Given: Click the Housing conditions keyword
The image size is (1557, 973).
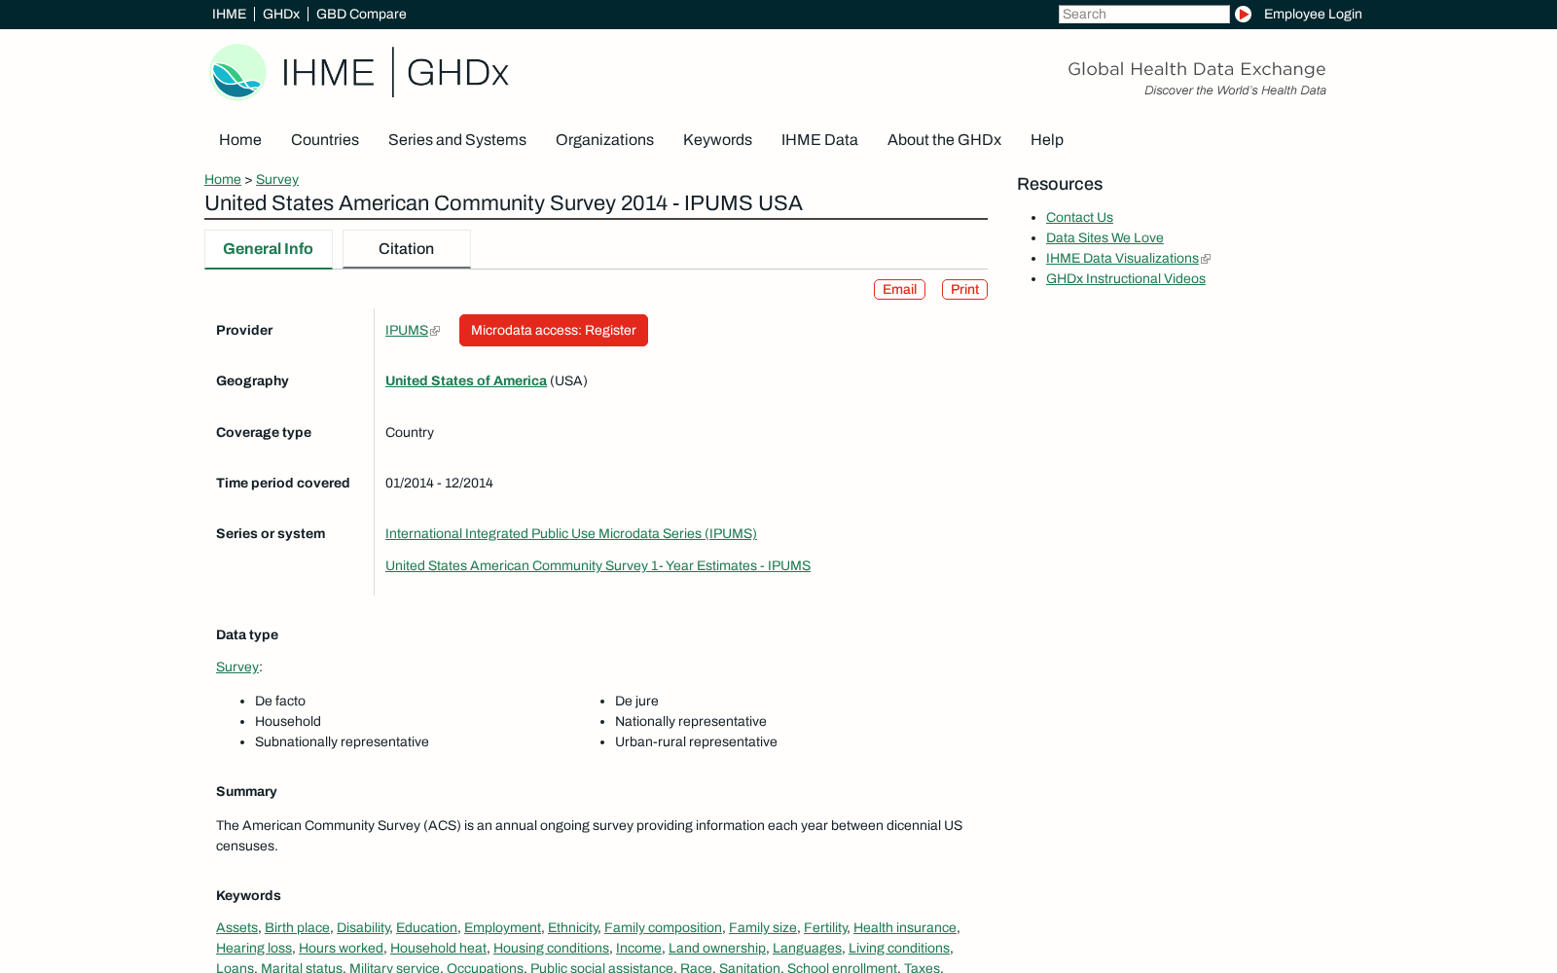Looking at the screenshot, I should tap(551, 948).
